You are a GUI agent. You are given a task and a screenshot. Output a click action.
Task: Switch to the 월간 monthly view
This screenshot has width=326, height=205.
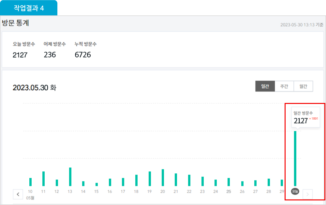click(303, 86)
